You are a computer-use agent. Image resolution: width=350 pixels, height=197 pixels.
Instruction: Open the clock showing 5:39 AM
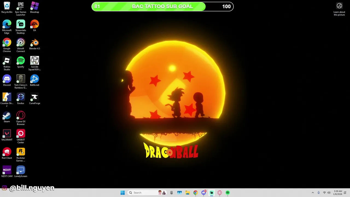tap(338, 193)
